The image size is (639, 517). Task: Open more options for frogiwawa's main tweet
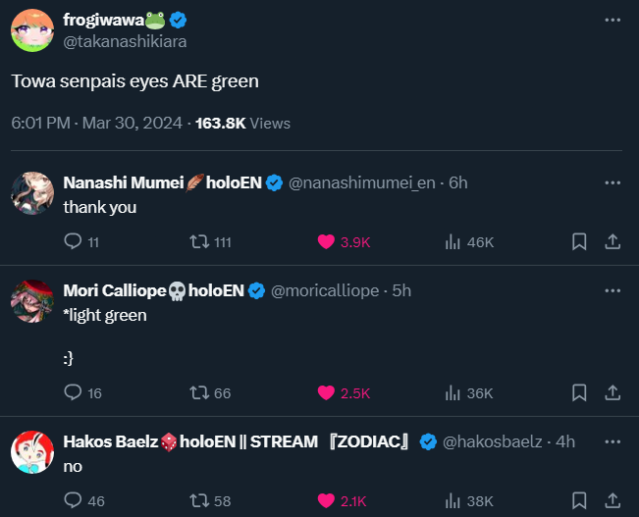click(x=613, y=20)
